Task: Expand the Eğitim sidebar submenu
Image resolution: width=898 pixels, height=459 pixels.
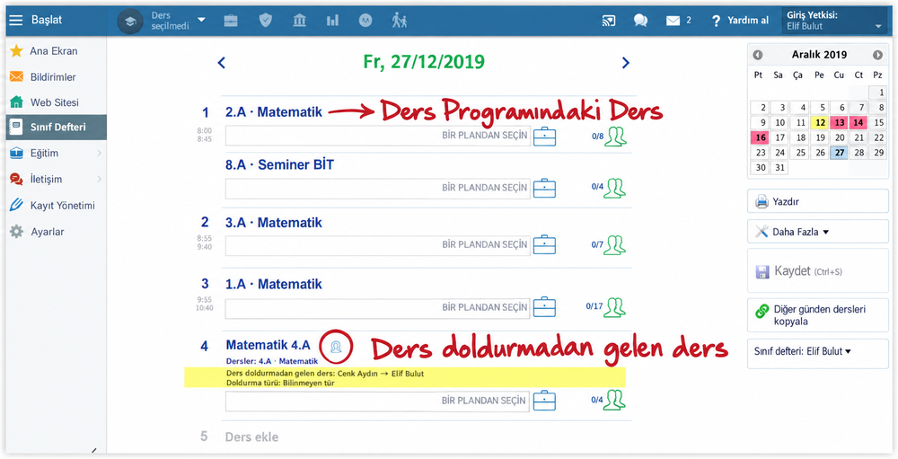Action: tap(56, 153)
